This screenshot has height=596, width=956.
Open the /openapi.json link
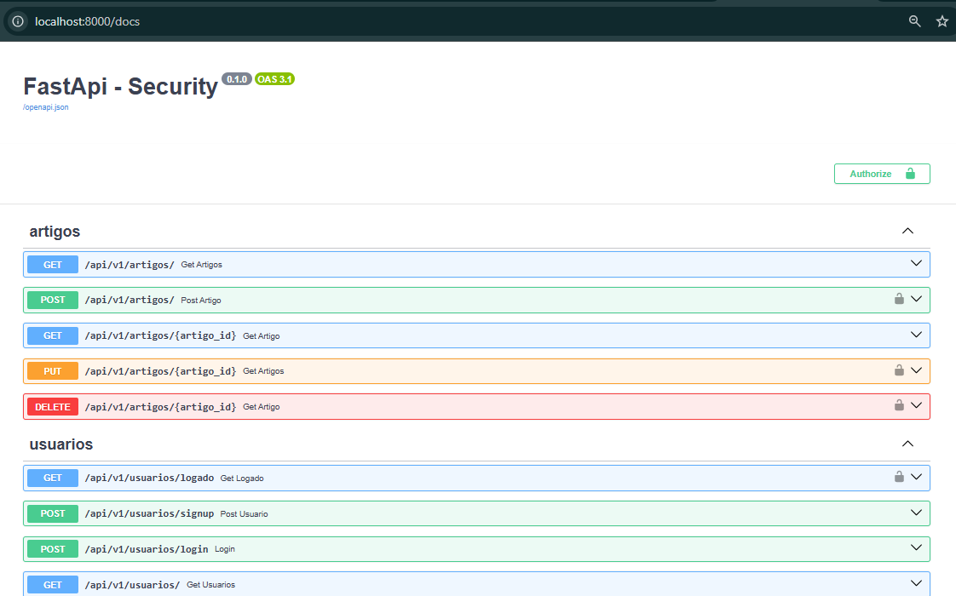46,107
